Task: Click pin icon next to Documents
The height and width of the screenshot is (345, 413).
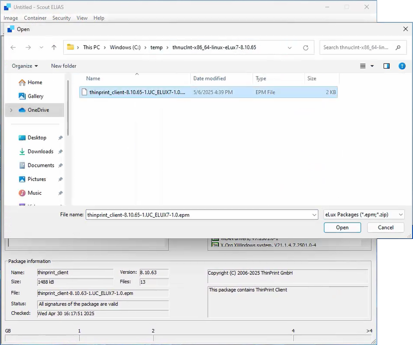Action: (60, 165)
